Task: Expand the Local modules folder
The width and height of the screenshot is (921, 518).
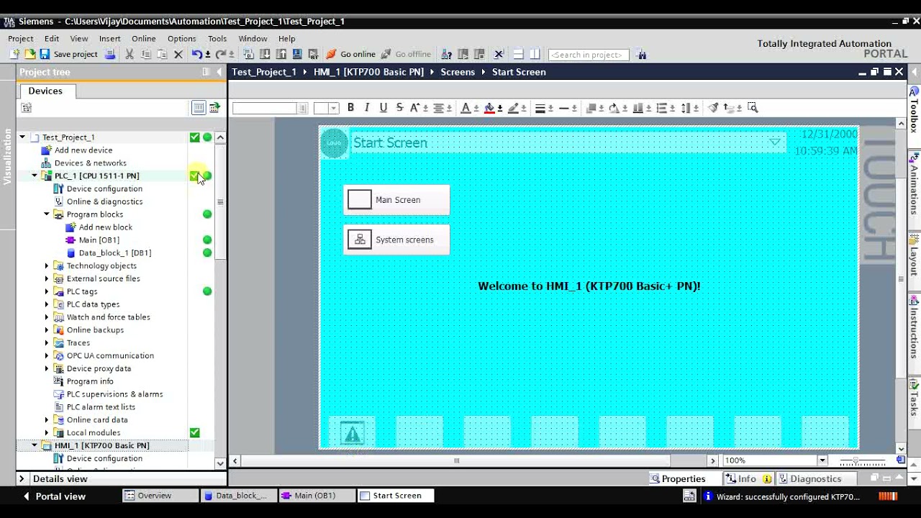Action: click(47, 432)
